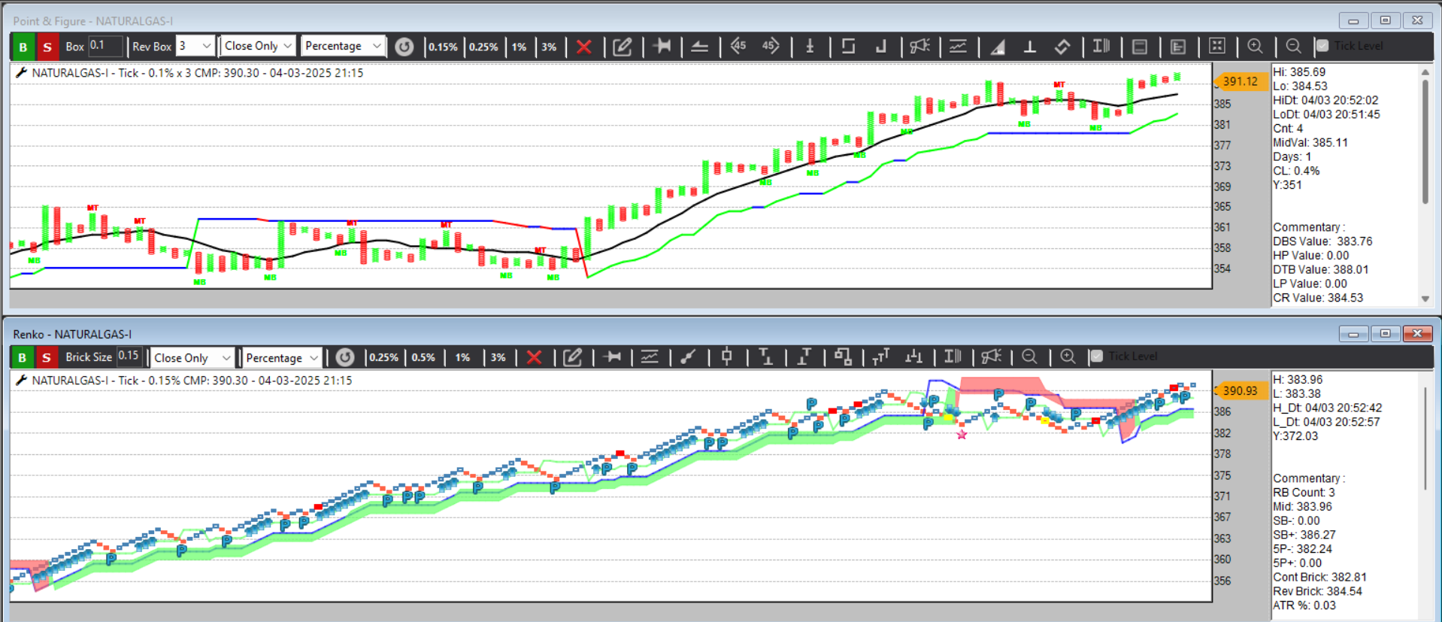Click the square bracket pattern icon
Viewport: 1442px width, 622px height.
(x=848, y=46)
